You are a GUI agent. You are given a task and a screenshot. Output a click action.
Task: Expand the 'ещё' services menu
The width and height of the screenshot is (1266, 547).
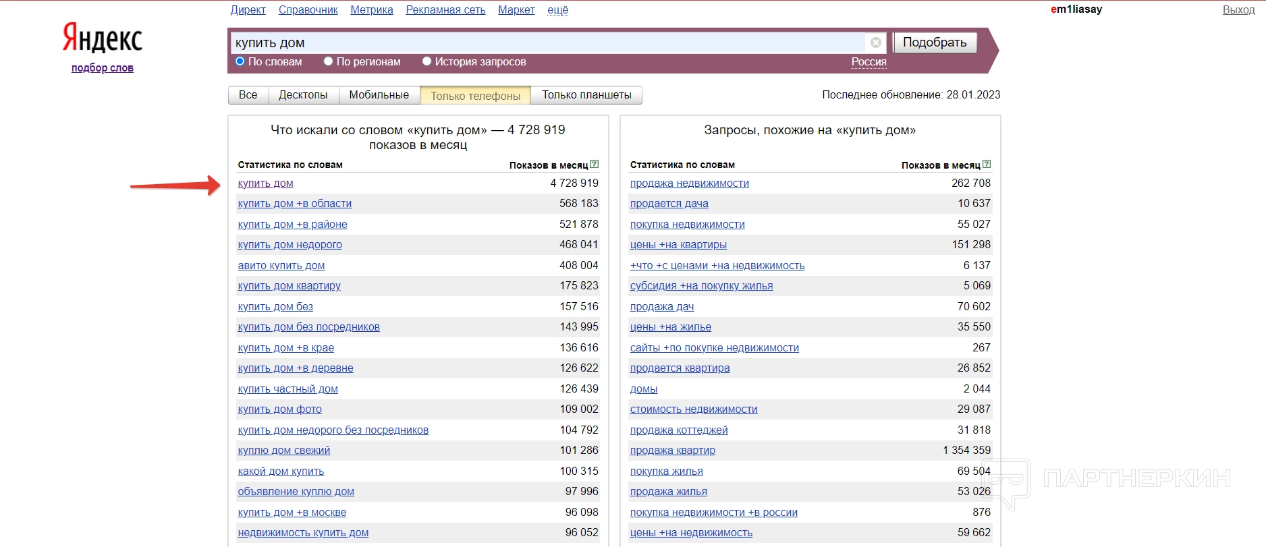click(x=557, y=9)
